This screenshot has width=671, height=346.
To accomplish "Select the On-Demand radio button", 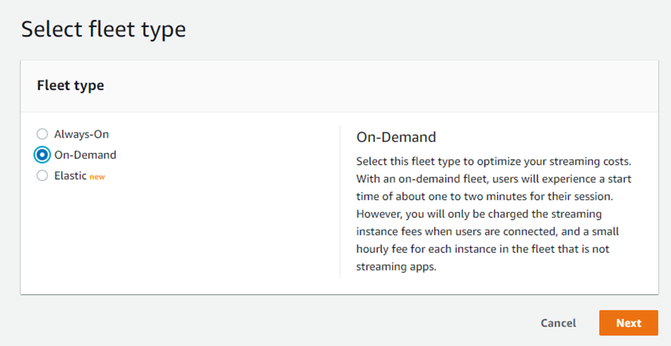I will [x=43, y=155].
